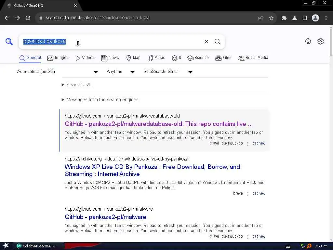Expand the Search URL section
Image resolution: width=333 pixels, height=250 pixels.
(x=76, y=85)
